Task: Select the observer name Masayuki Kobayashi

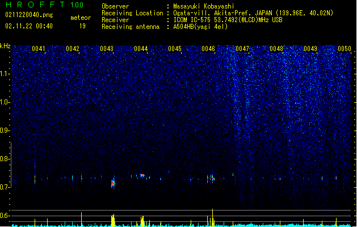Action: tap(204, 6)
